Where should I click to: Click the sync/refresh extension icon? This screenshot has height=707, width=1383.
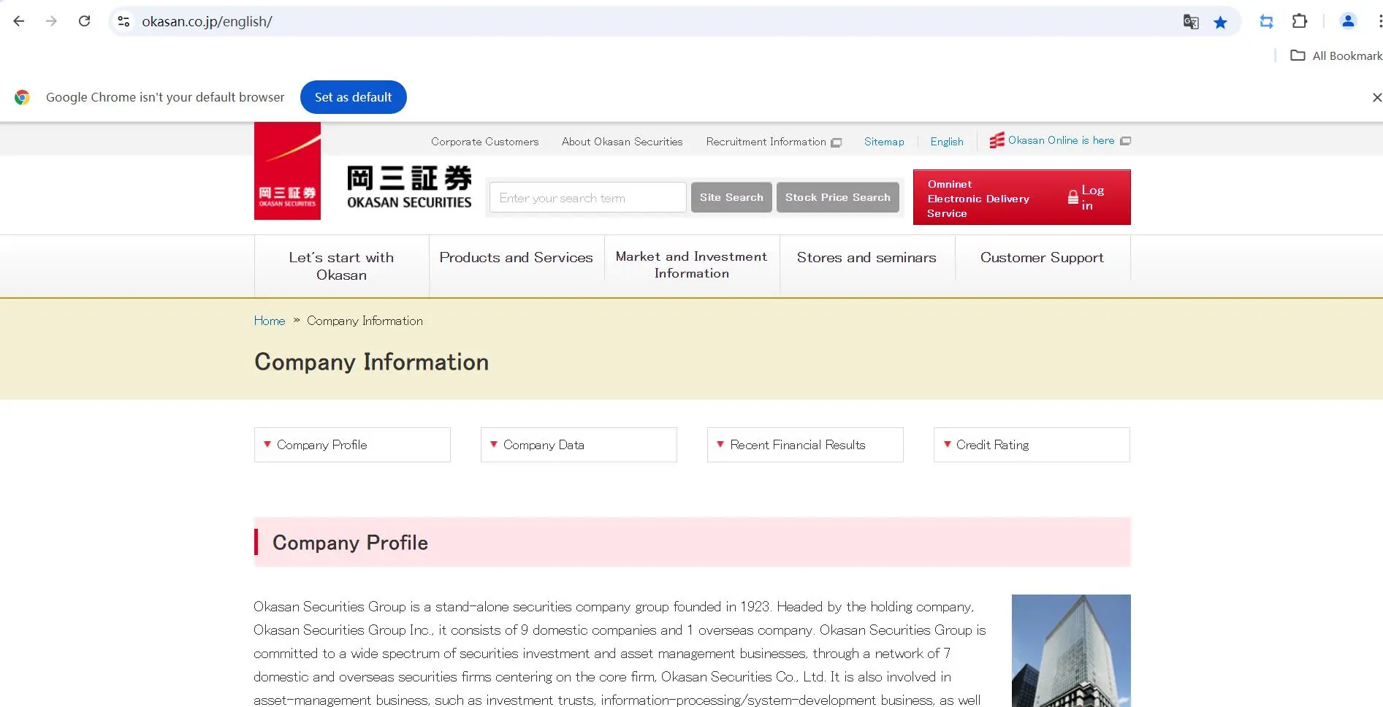[1266, 22]
